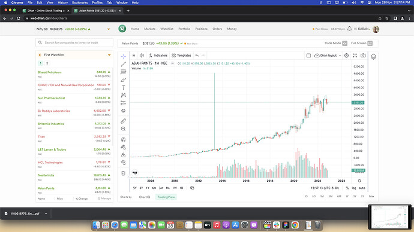Select the trend line drawing tool
Image resolution: width=414 pixels, height=232 pixels.
(124, 64)
